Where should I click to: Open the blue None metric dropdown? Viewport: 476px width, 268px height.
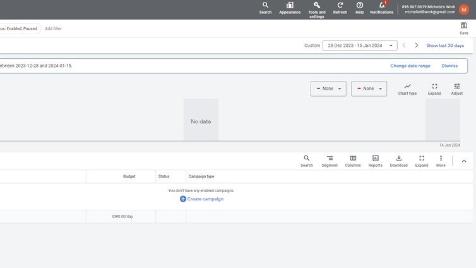coord(328,88)
